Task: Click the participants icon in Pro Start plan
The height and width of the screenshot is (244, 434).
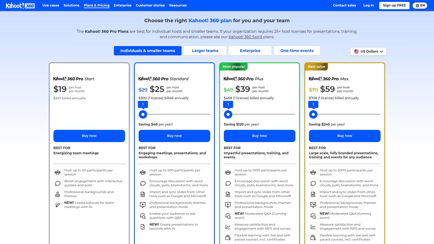Action: point(58,172)
